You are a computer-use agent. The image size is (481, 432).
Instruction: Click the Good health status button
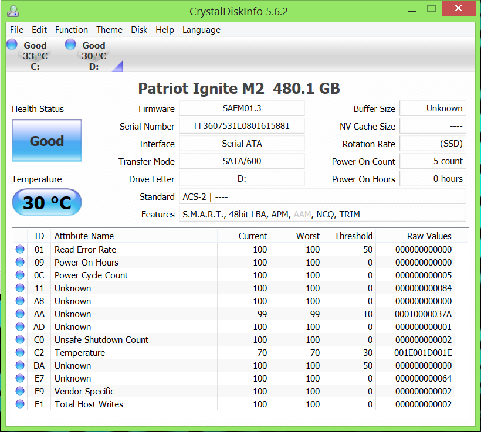click(x=47, y=141)
